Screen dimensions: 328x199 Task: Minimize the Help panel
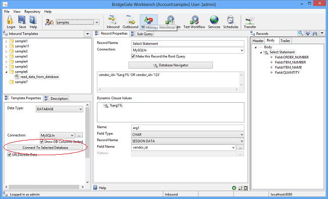(240, 188)
